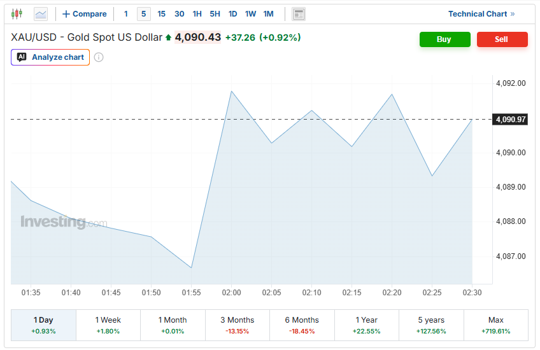This screenshot has width=540, height=350.
Task: Click the green Buy button
Action: tap(444, 39)
